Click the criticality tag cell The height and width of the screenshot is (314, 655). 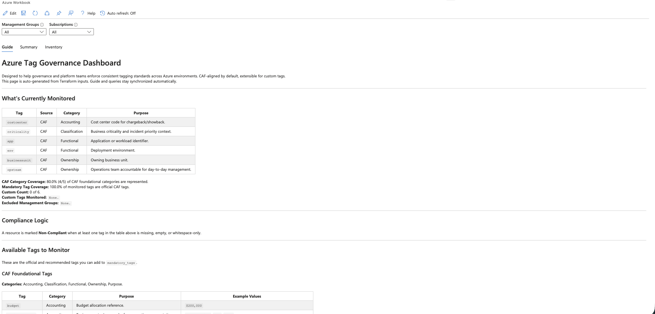point(19,132)
